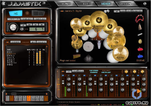
Task: Uncheck the first checkbox in the Bridge 1 row
Action: pyautogui.click(x=37, y=61)
